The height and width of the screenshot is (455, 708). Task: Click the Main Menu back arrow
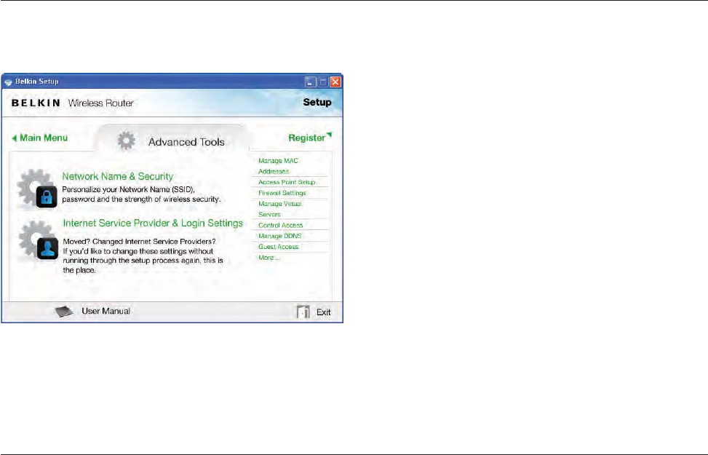(14, 138)
